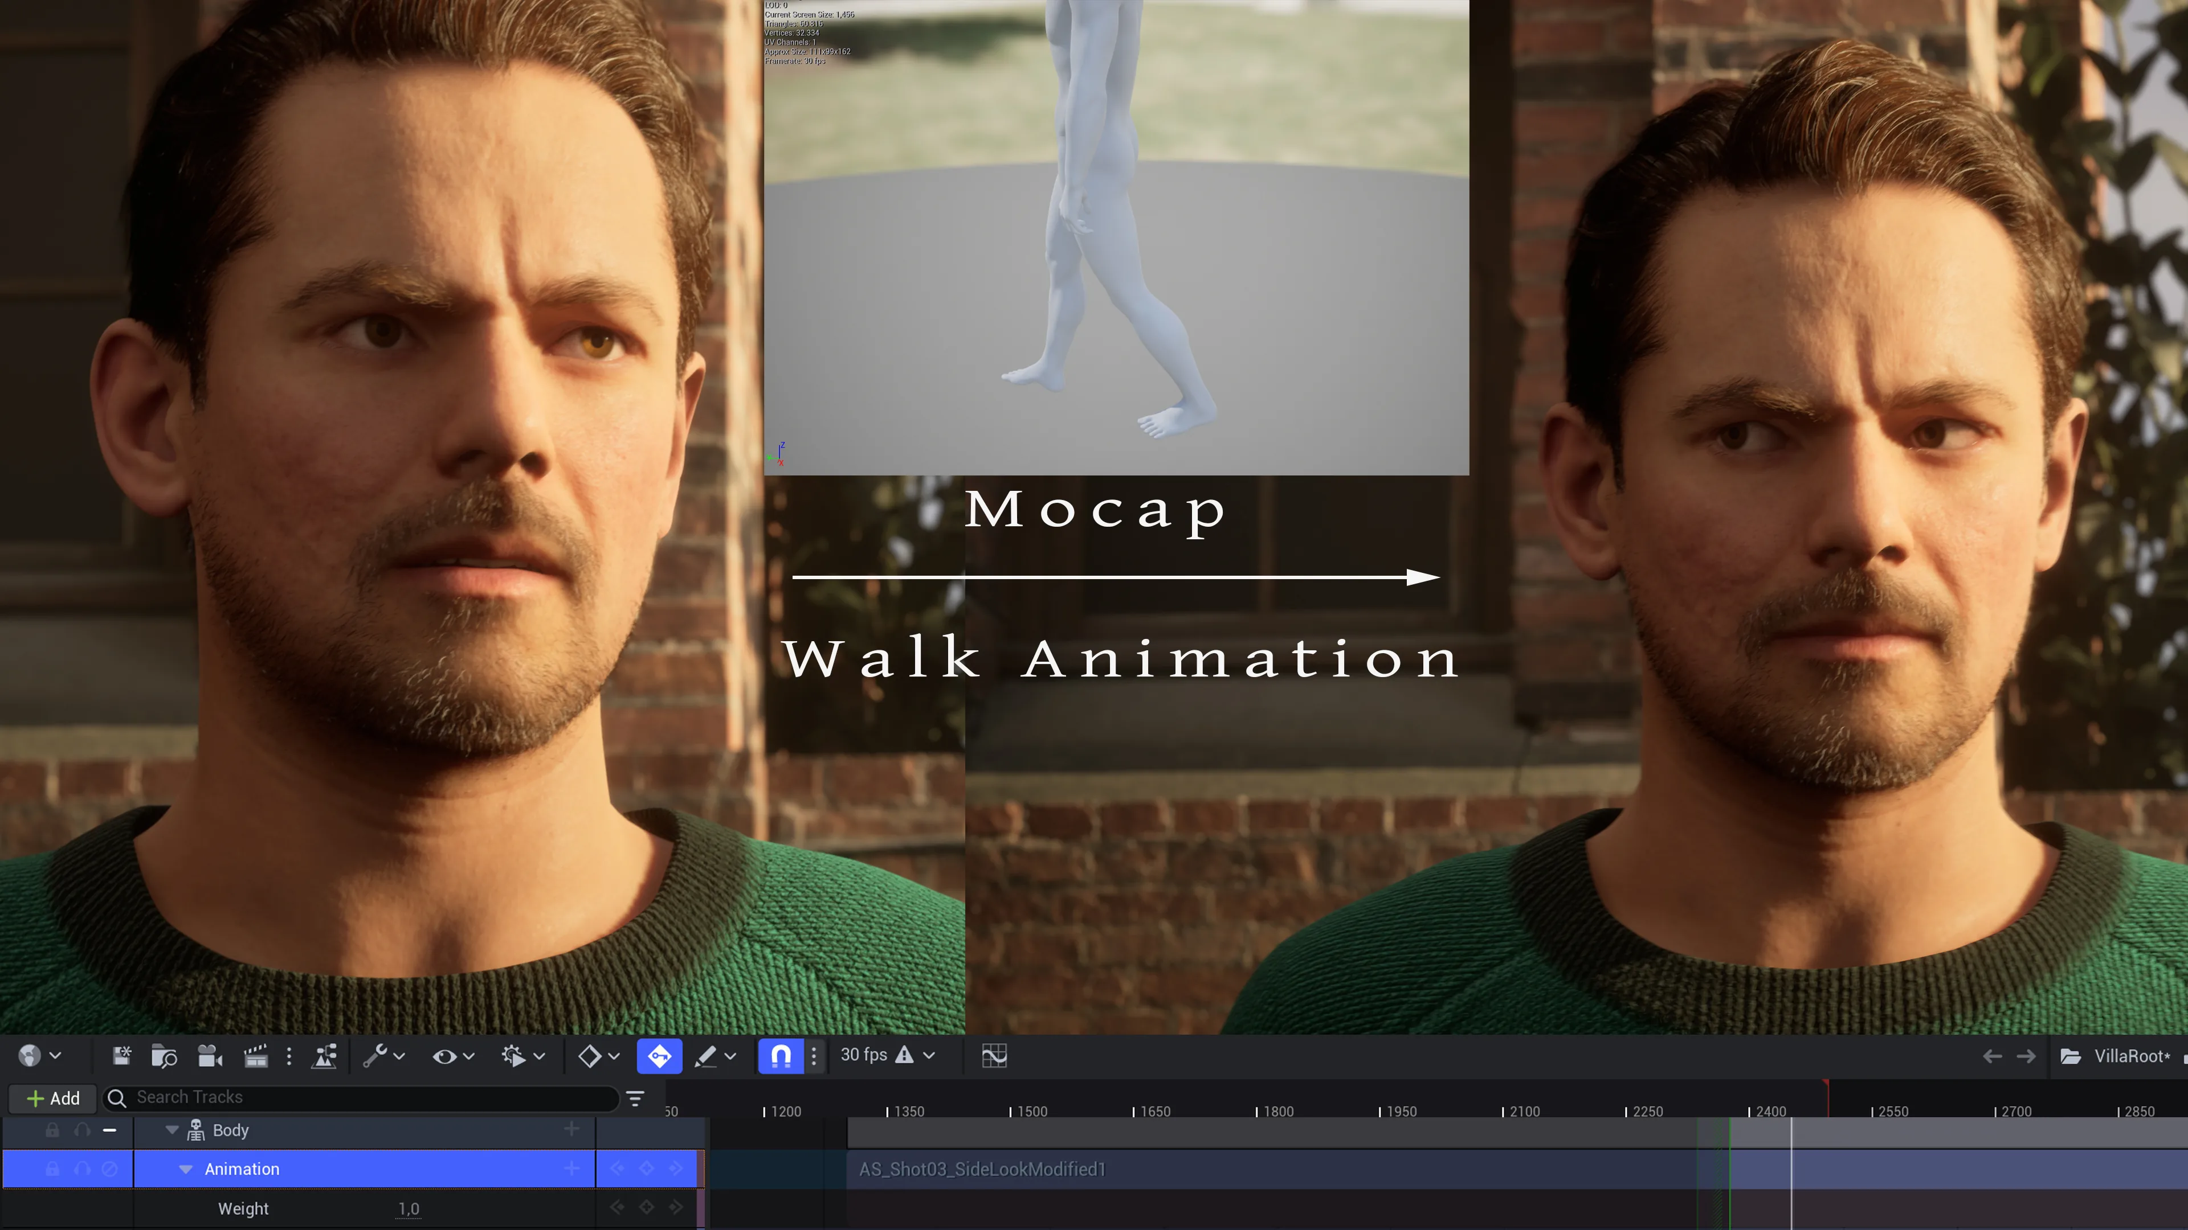Image resolution: width=2188 pixels, height=1230 pixels.
Task: Open the Director's Blueprint icon
Action: [x=324, y=1056]
